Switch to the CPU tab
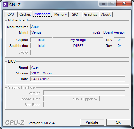 click(x=11, y=14)
